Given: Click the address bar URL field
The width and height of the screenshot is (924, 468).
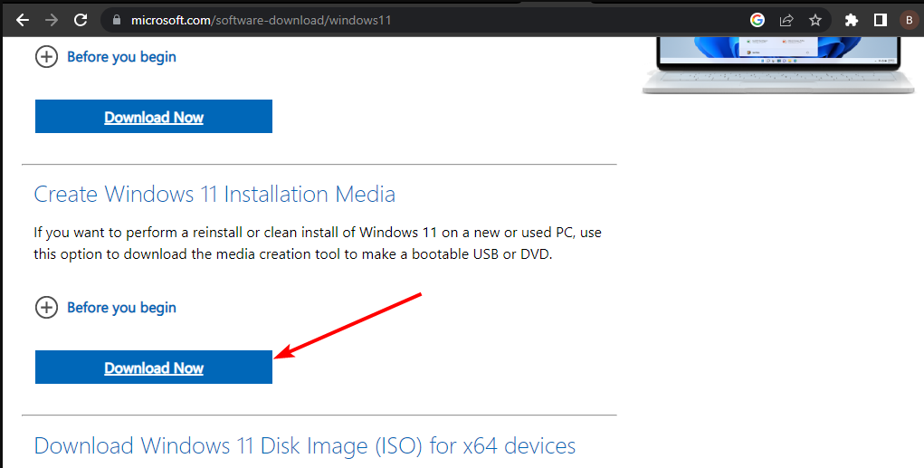Looking at the screenshot, I should tap(424, 20).
